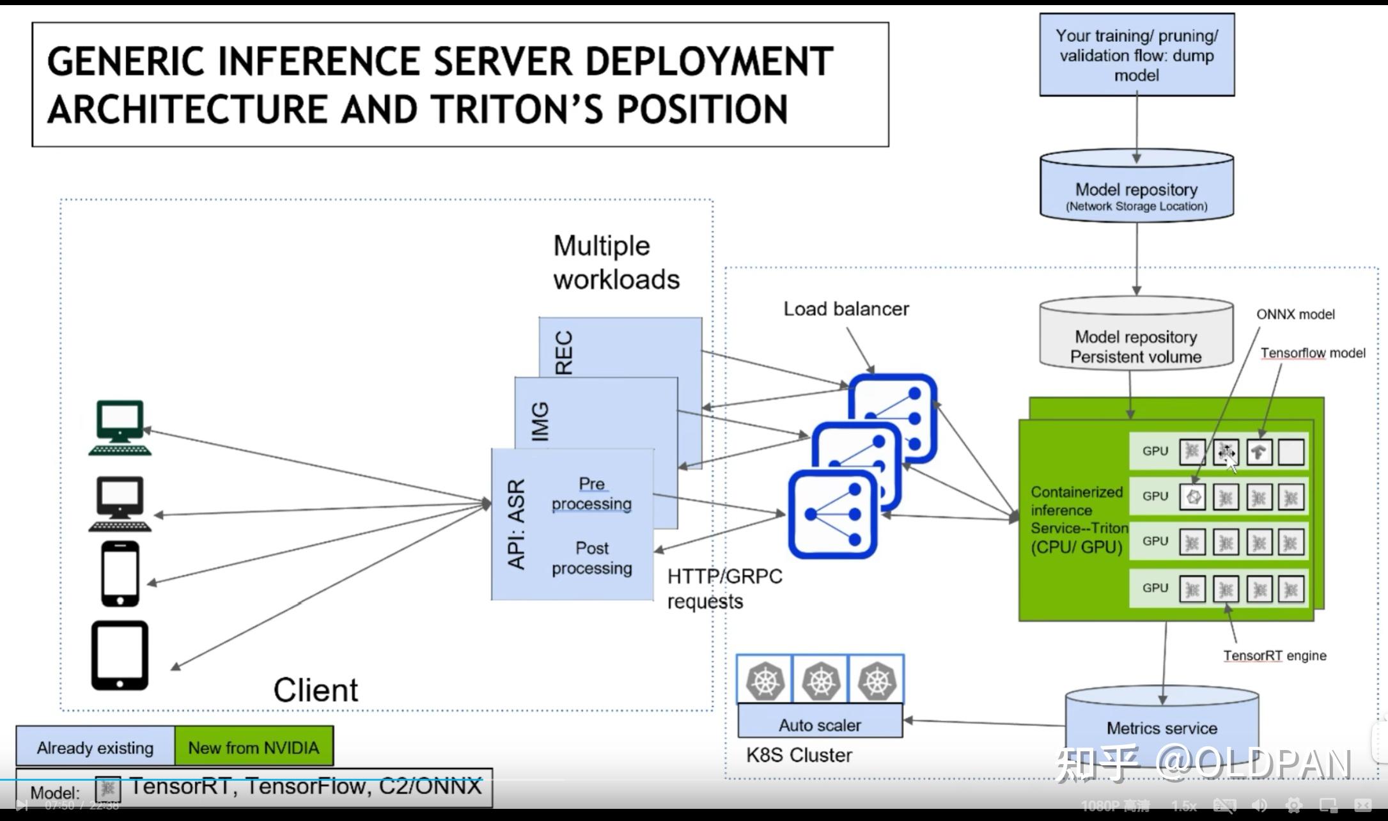
Task: Click the TensorFlow model icon in the Triton box
Action: point(1260,452)
